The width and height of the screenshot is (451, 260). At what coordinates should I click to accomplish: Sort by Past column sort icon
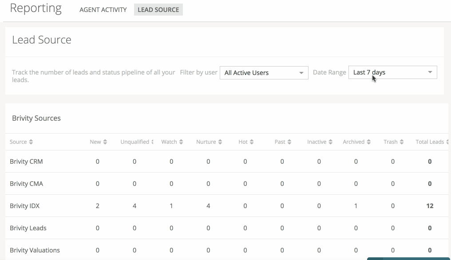tap(289, 142)
